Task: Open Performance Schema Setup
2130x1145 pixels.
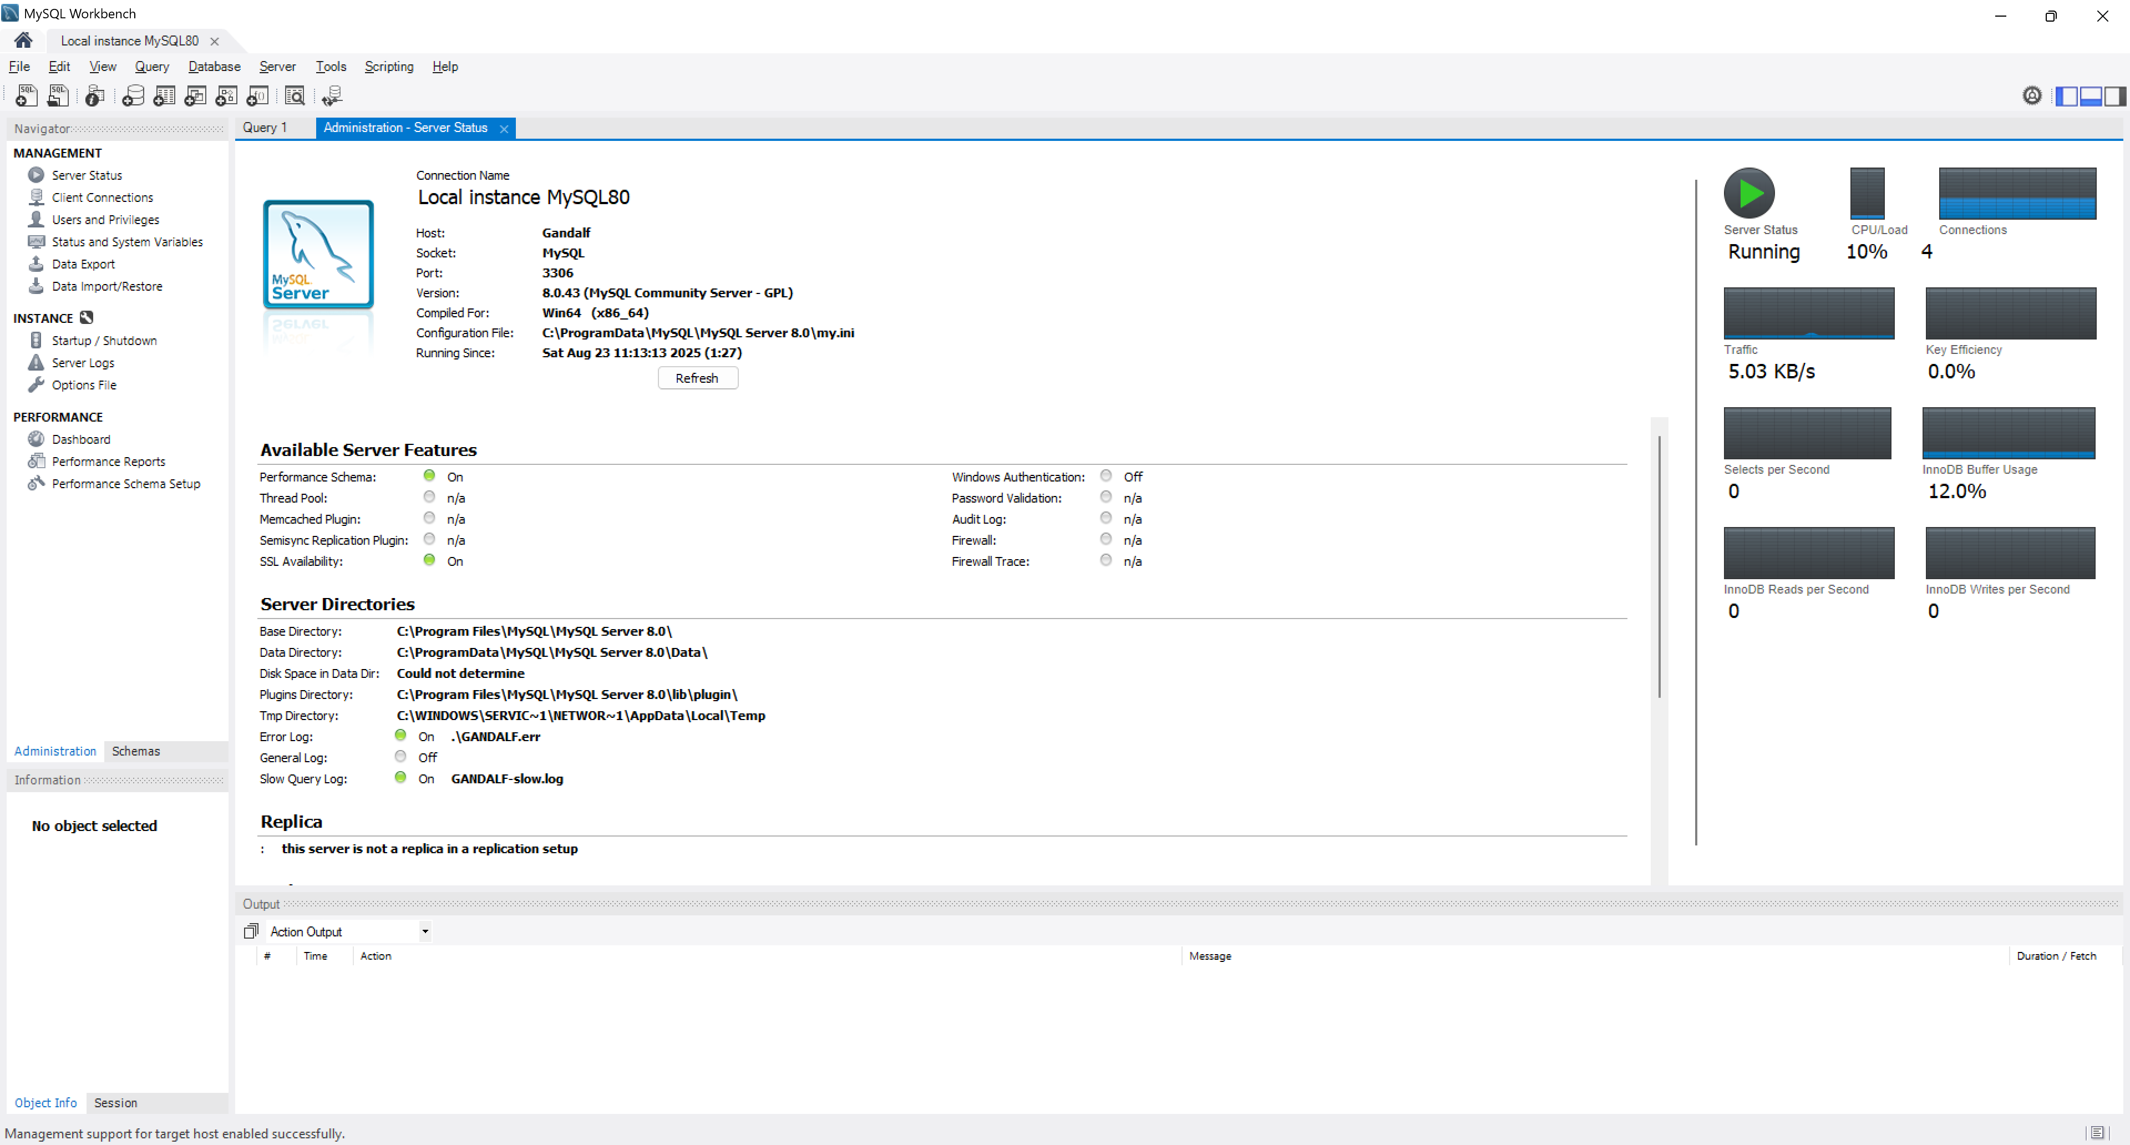Action: point(126,484)
